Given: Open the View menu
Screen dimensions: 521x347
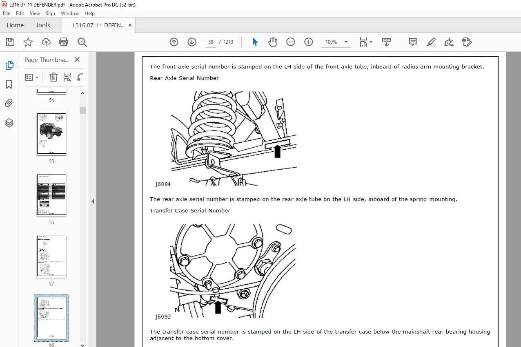Looking at the screenshot, I should click(35, 13).
